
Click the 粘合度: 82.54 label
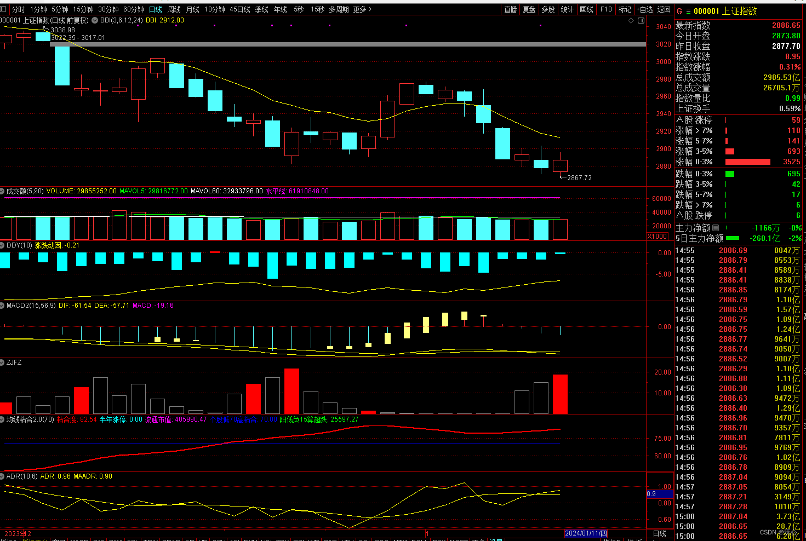click(77, 419)
